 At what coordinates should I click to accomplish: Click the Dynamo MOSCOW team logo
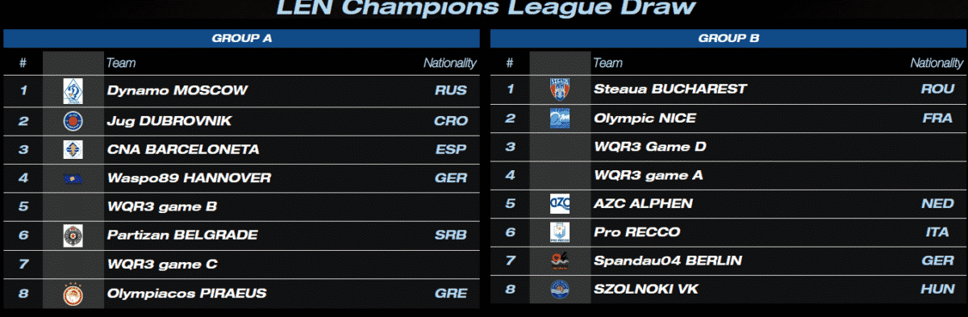click(73, 91)
